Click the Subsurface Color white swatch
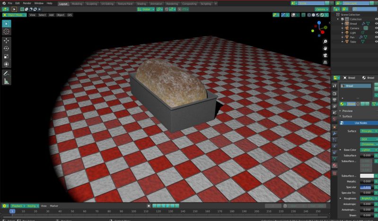Viewport: 378px width, 221px height. click(367, 176)
